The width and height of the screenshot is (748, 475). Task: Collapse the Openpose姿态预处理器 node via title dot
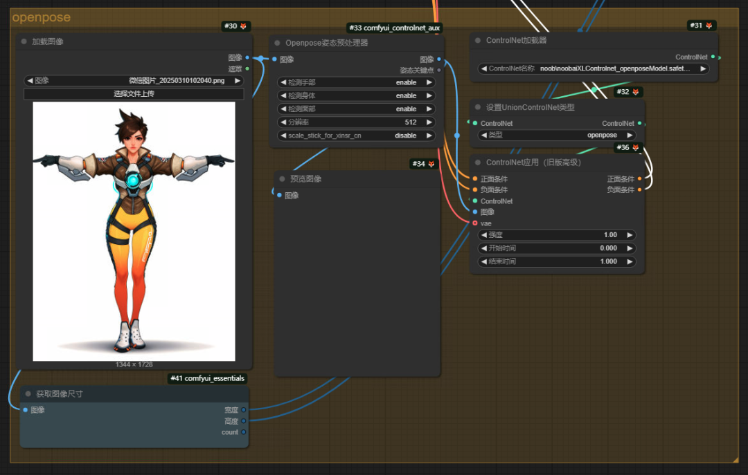[x=277, y=43]
